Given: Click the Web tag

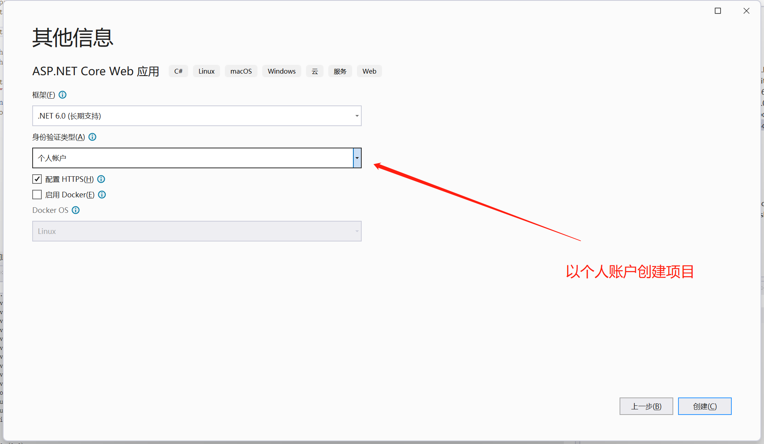Looking at the screenshot, I should [369, 71].
